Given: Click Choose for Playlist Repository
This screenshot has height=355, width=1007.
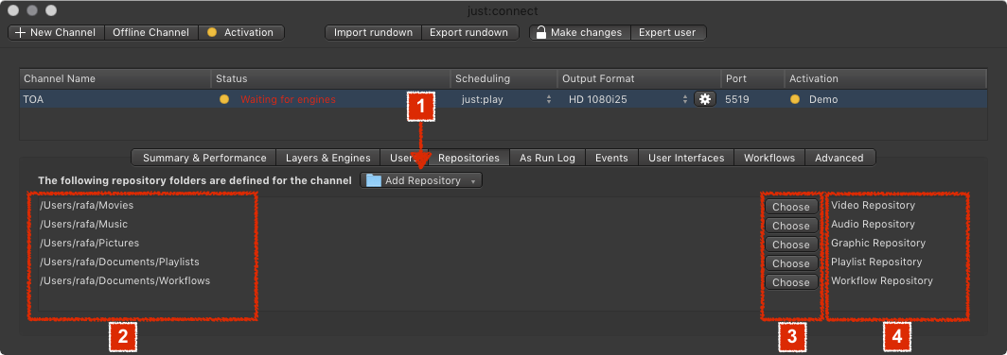Looking at the screenshot, I should tap(790, 263).
